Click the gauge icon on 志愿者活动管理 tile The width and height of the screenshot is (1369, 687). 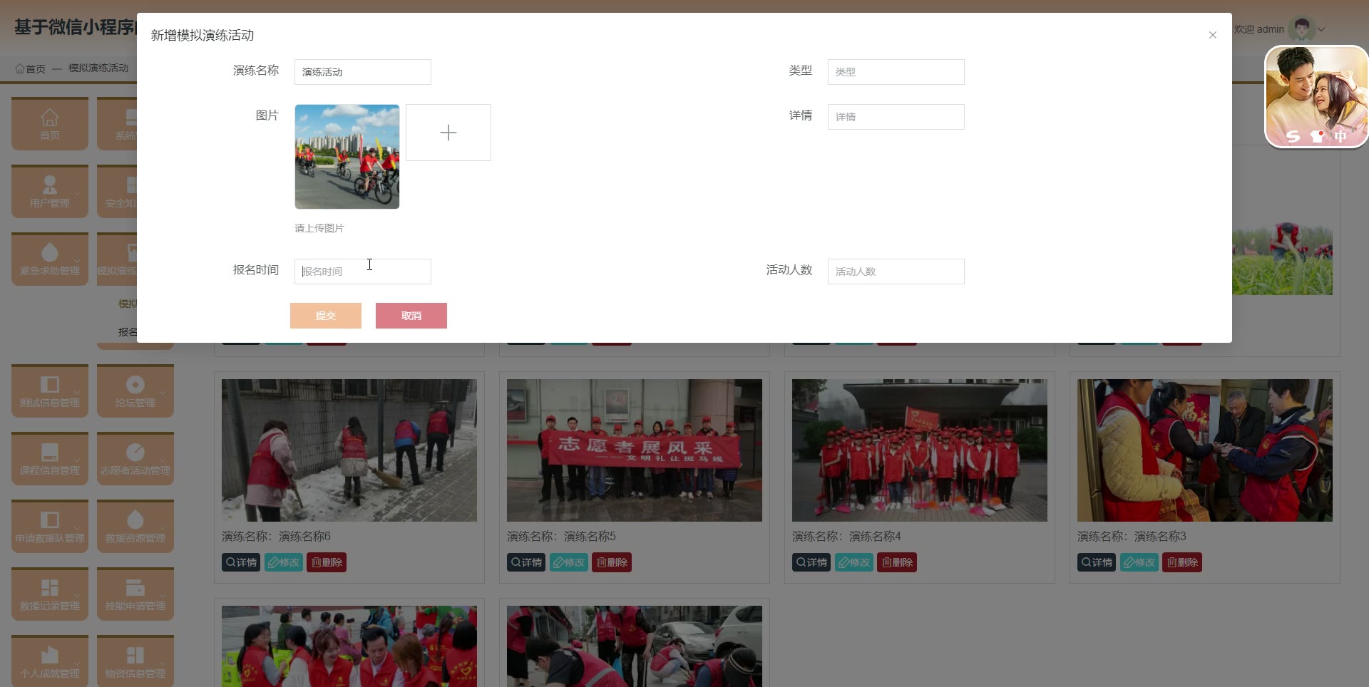[x=135, y=452]
